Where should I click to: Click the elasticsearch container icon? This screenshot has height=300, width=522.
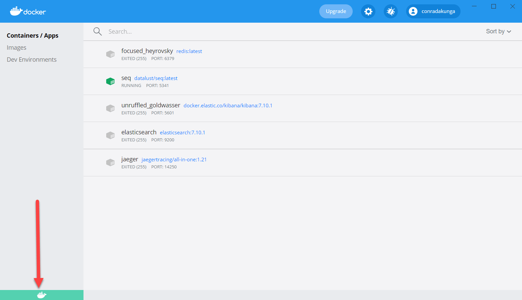click(x=110, y=135)
